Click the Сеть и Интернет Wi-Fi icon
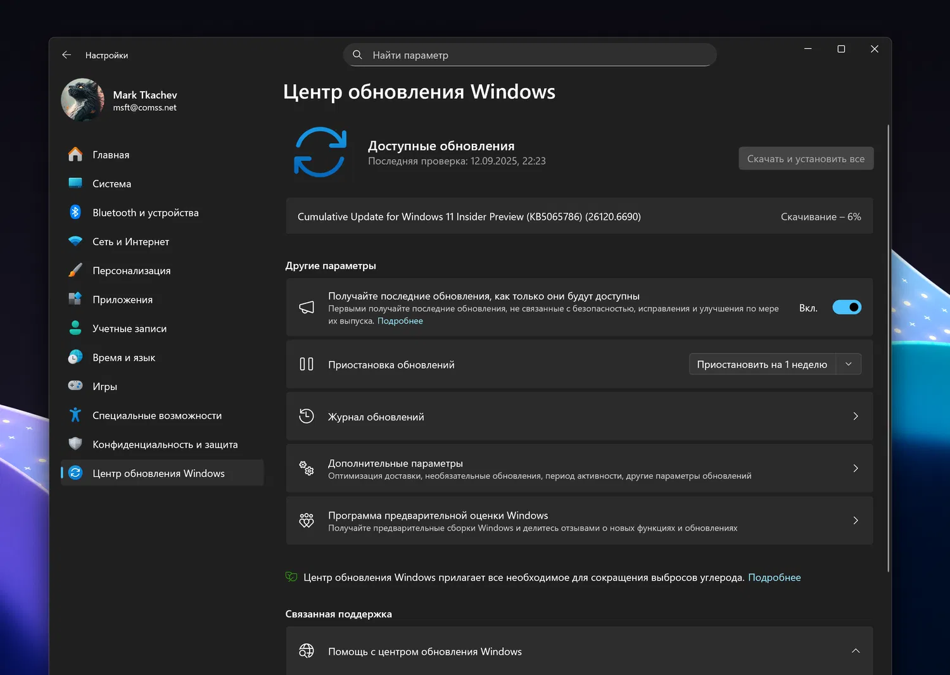This screenshot has height=675, width=950. 75,241
